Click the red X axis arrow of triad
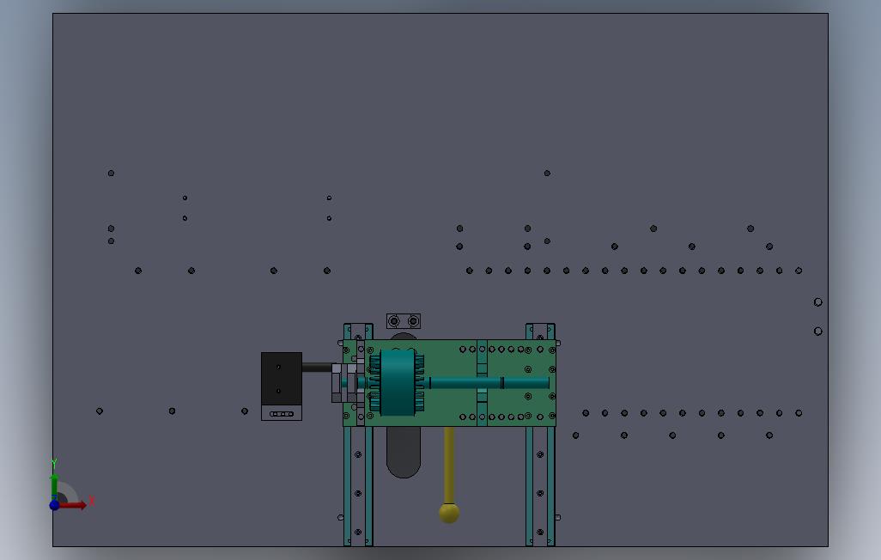881x560 pixels. (x=74, y=506)
